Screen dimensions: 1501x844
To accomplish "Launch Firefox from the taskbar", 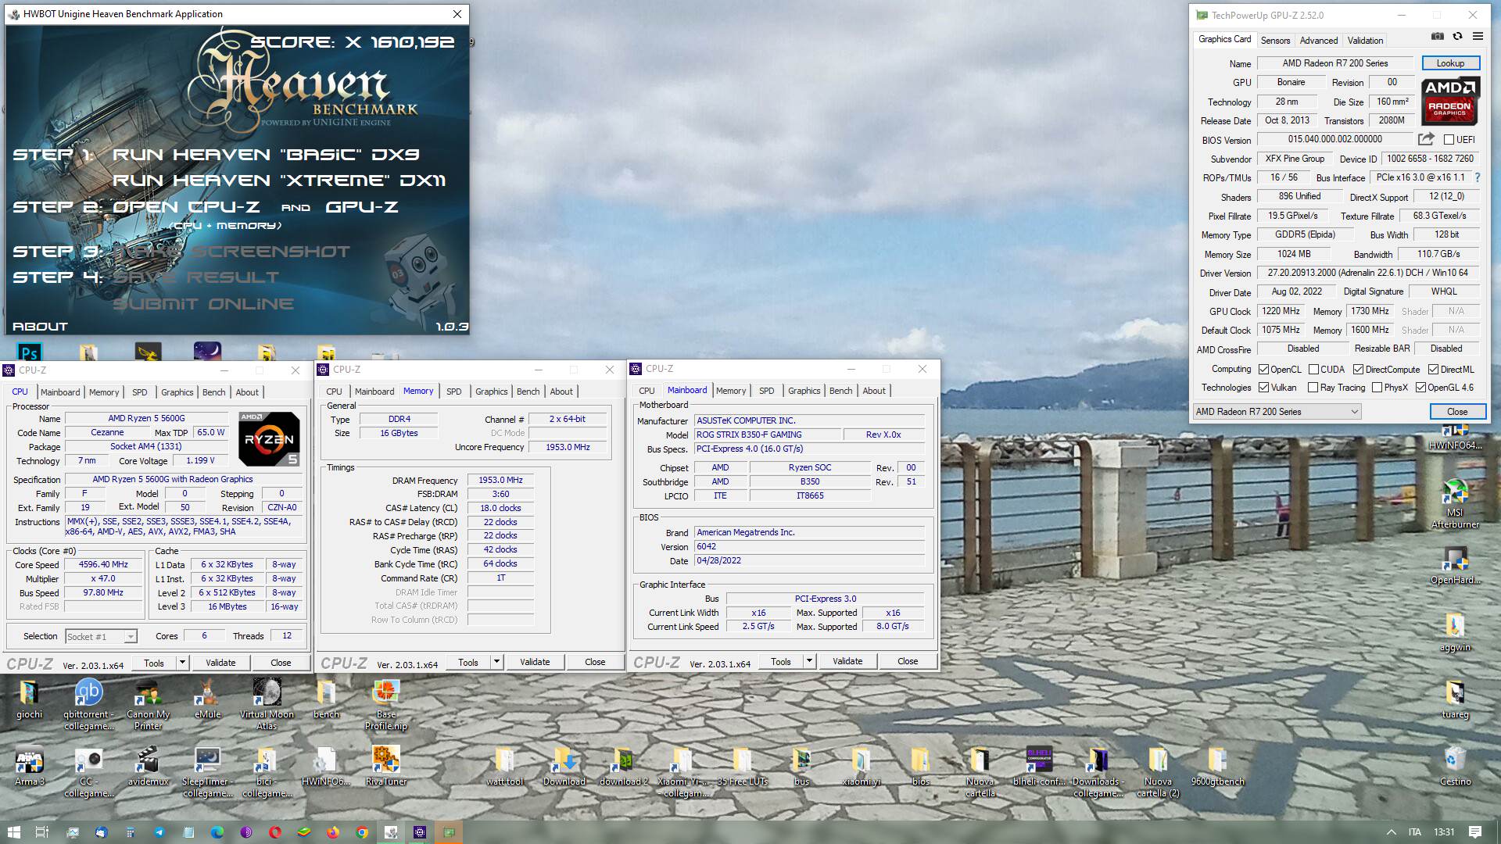I will 333,832.
